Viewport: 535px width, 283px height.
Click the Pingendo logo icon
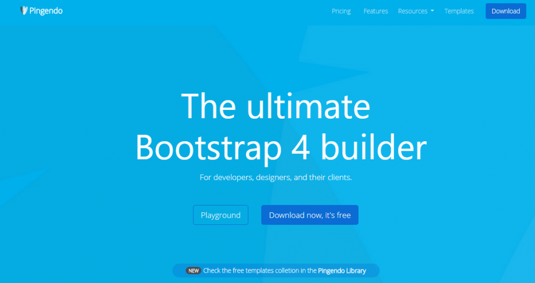[x=24, y=10]
